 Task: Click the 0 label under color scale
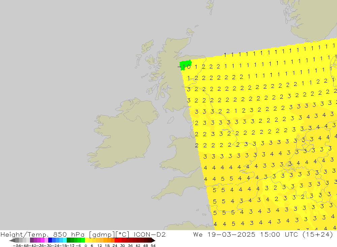[86, 246]
